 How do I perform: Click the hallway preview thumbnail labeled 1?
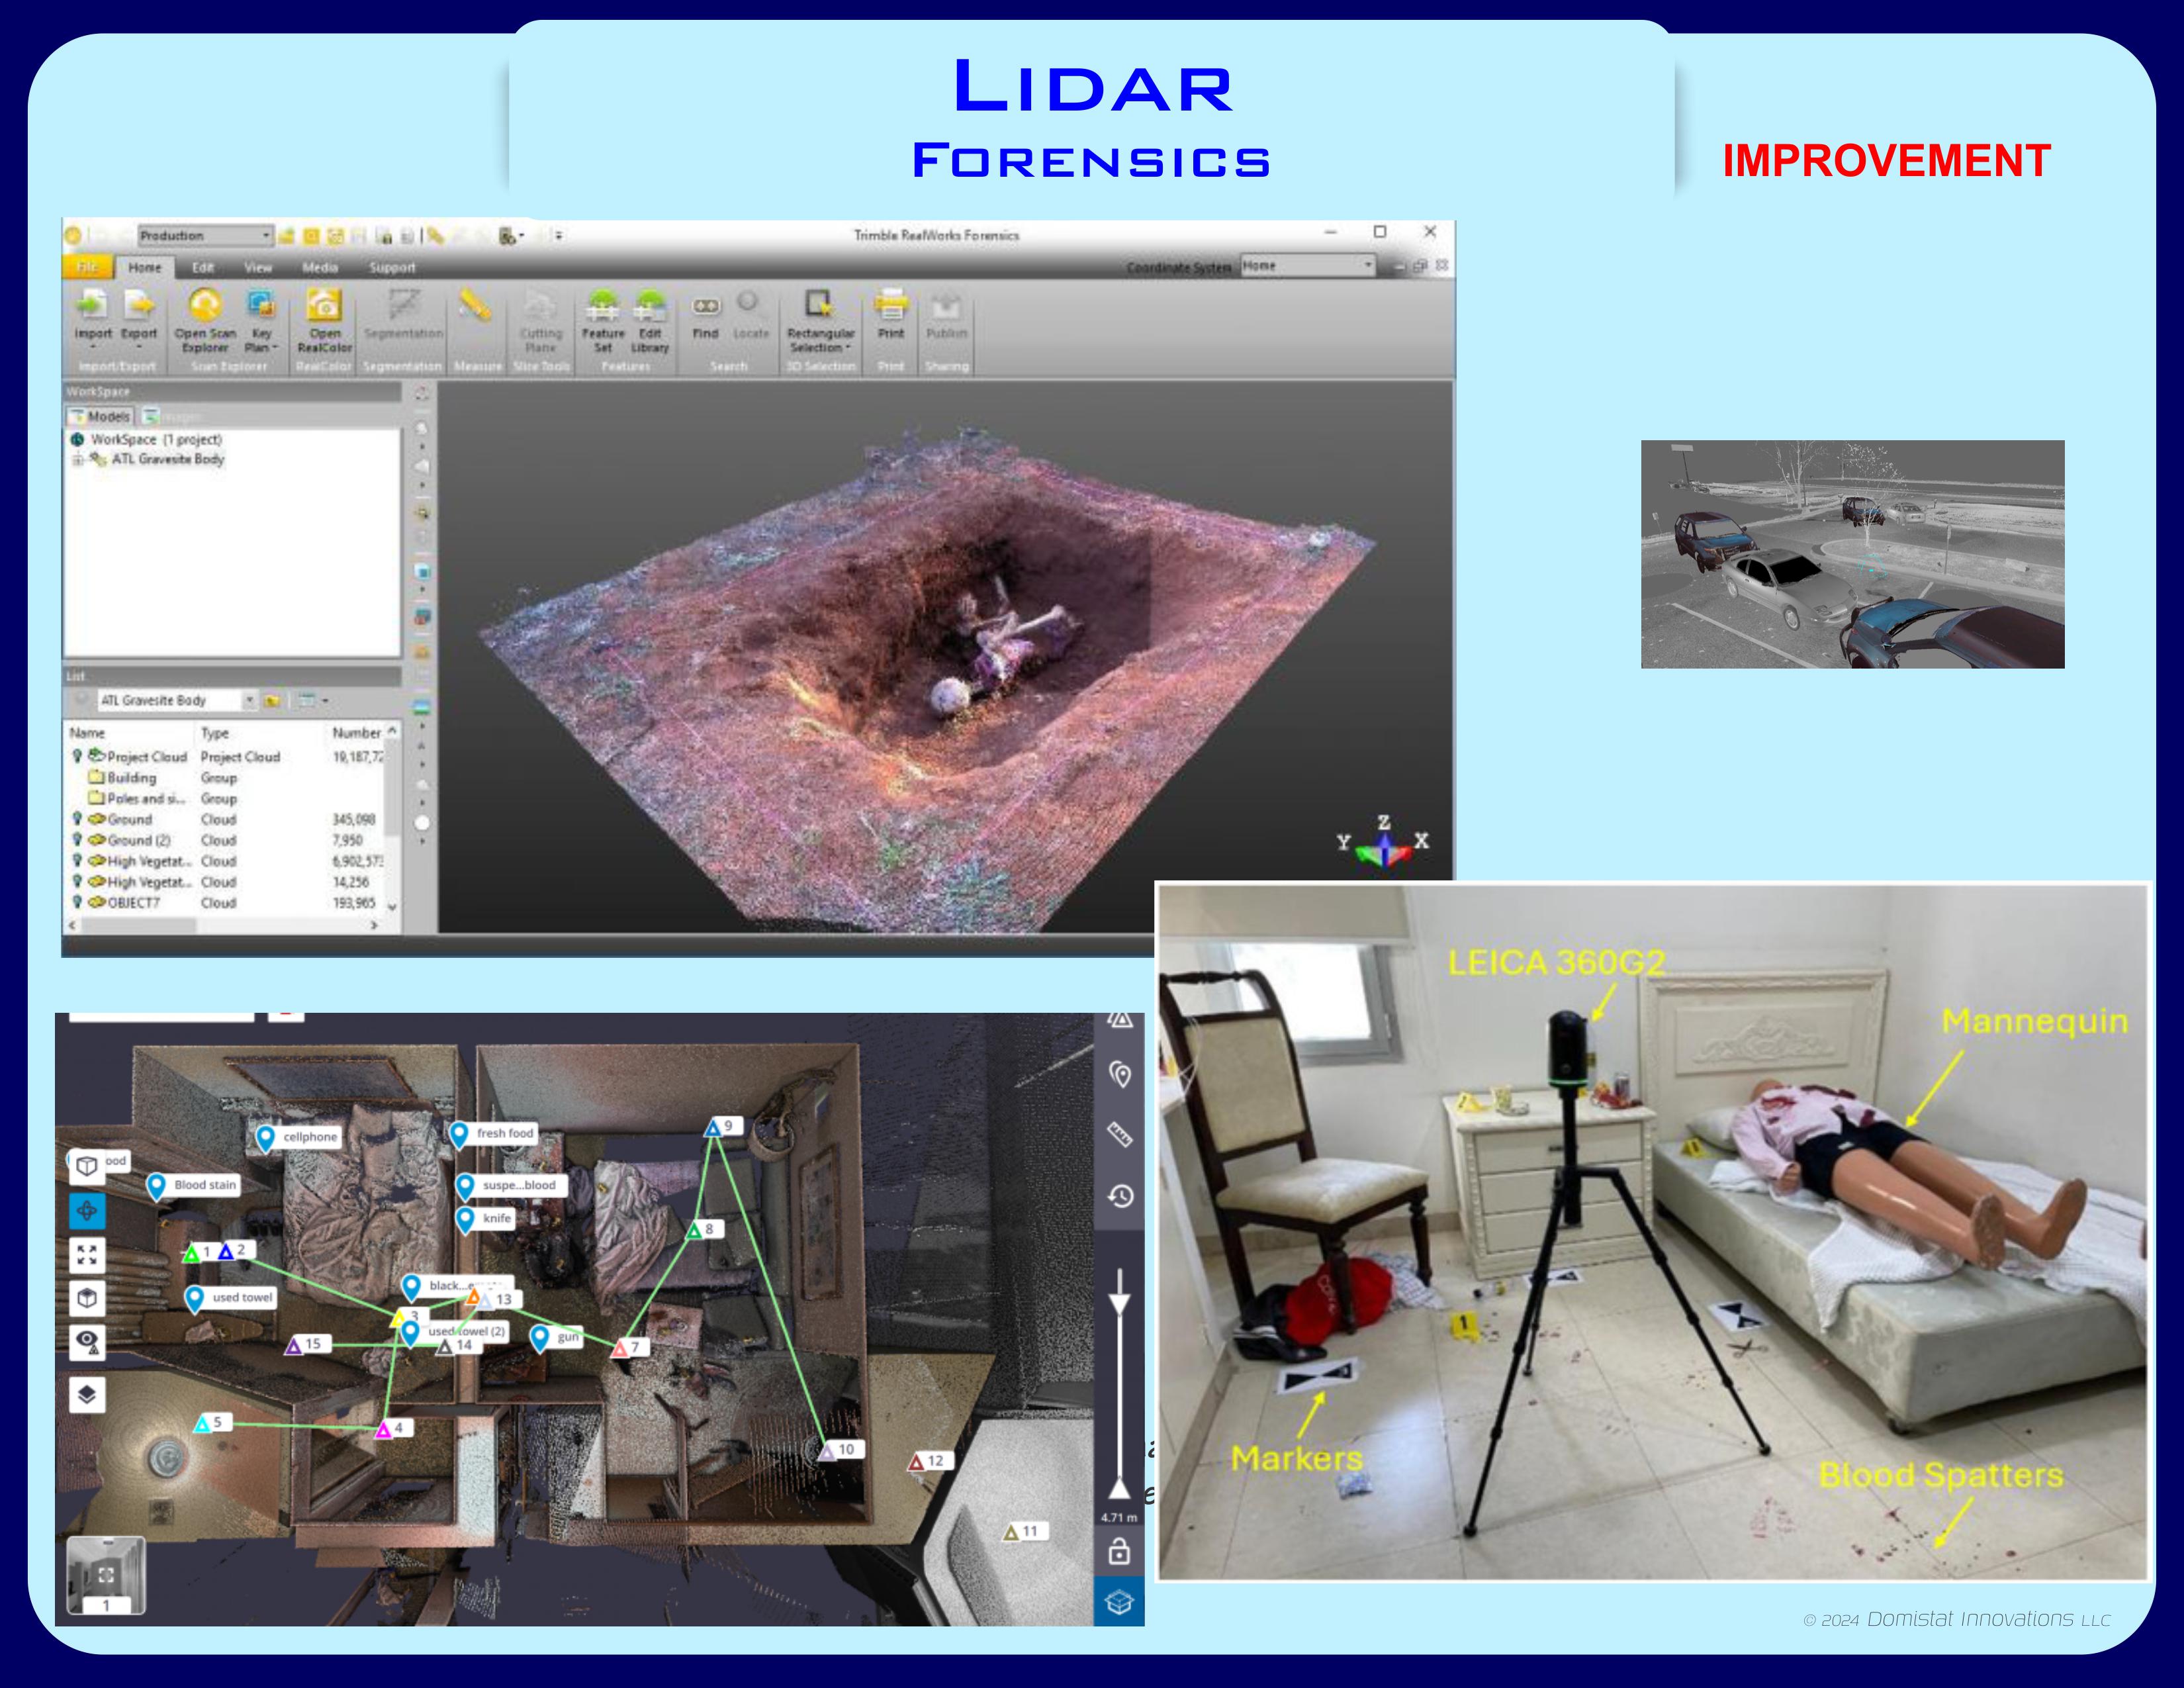[x=106, y=1575]
